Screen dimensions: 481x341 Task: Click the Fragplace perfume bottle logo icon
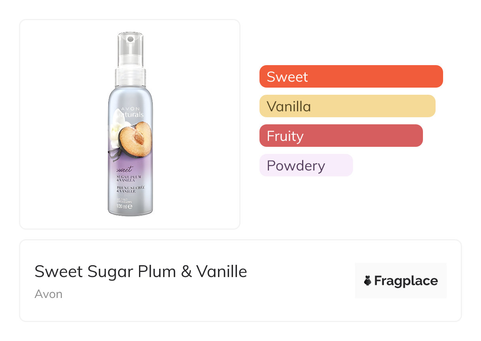click(x=368, y=281)
